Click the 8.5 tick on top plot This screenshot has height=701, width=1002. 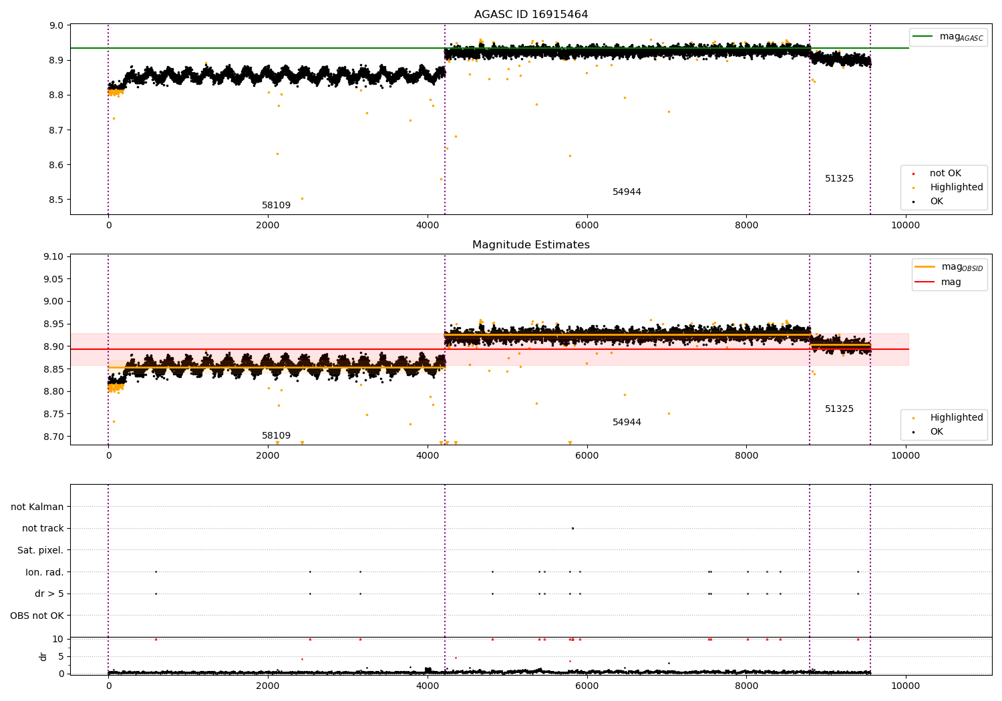(57, 200)
